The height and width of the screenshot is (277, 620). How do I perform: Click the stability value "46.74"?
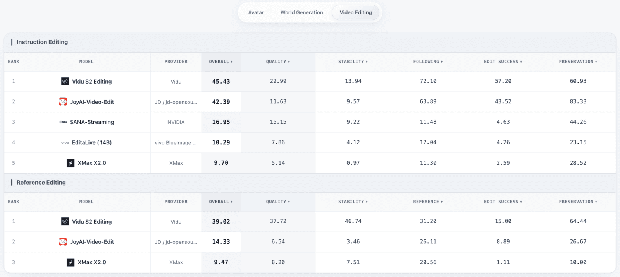[353, 221]
